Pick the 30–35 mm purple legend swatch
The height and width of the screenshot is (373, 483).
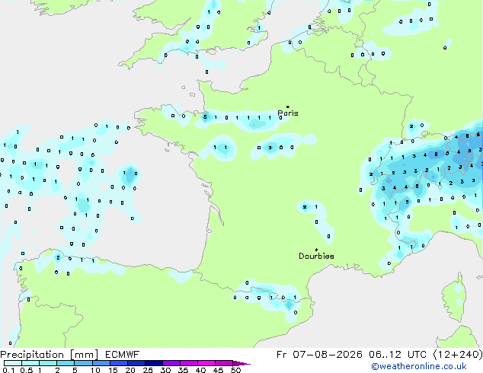(171, 363)
